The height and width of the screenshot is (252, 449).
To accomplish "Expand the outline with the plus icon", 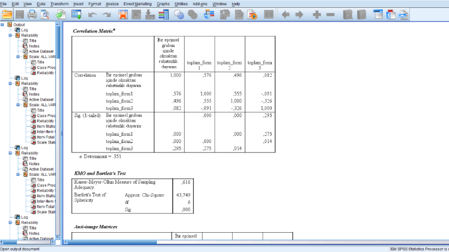I will [x=317, y=15].
